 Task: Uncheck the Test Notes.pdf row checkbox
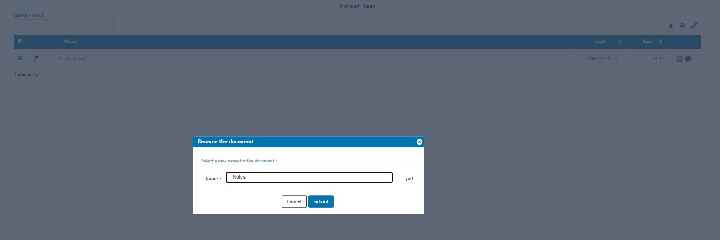[20, 58]
